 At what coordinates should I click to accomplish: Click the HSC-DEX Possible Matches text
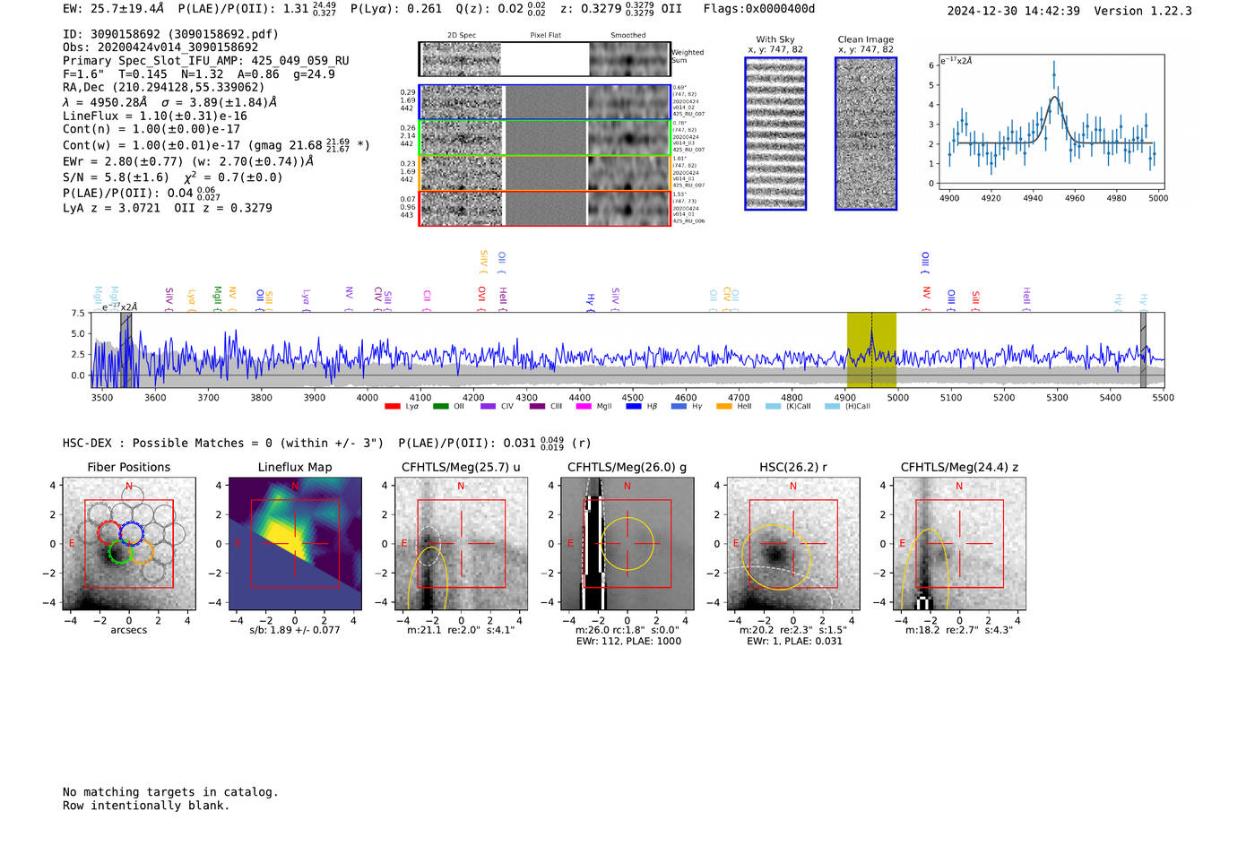point(223,443)
